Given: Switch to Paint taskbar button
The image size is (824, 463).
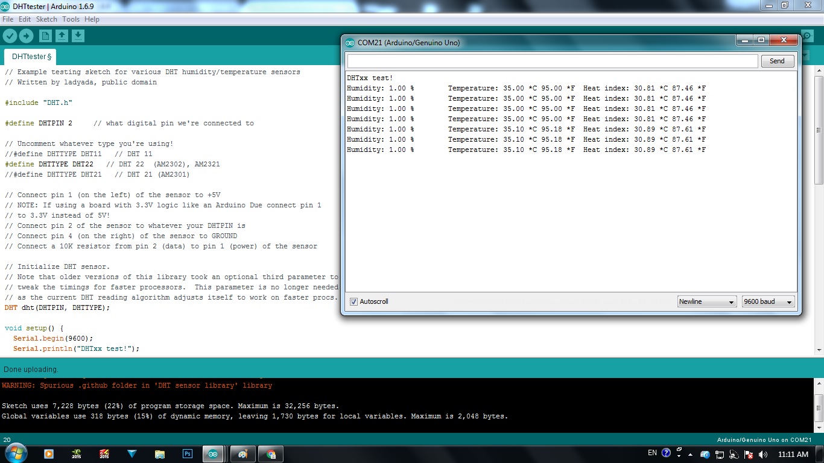Looking at the screenshot, I should (243, 454).
